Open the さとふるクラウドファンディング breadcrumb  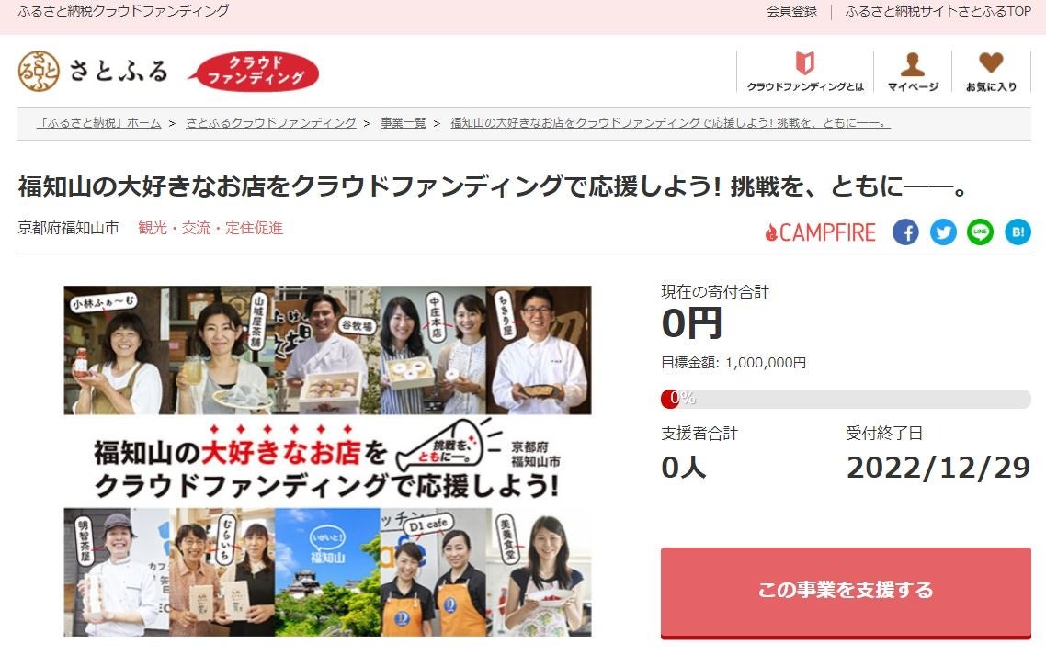click(x=271, y=123)
